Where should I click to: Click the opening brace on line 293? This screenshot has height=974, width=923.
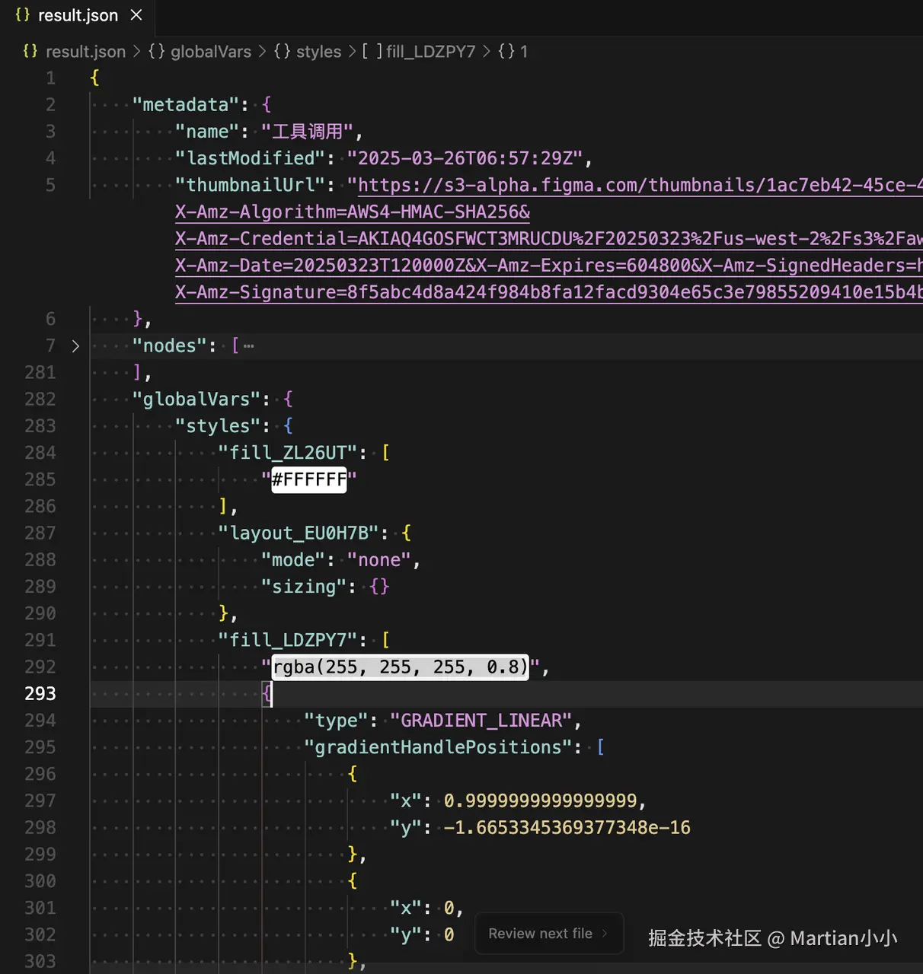click(267, 694)
